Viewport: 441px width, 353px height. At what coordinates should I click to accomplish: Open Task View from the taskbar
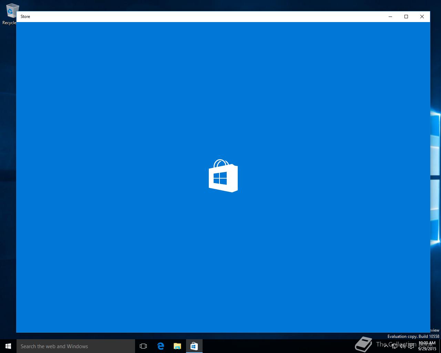pos(143,346)
